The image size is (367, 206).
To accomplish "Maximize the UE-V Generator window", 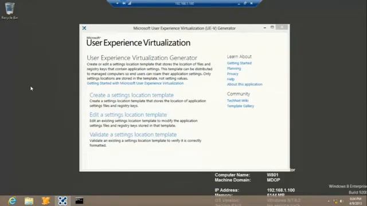I will coord(272,27).
